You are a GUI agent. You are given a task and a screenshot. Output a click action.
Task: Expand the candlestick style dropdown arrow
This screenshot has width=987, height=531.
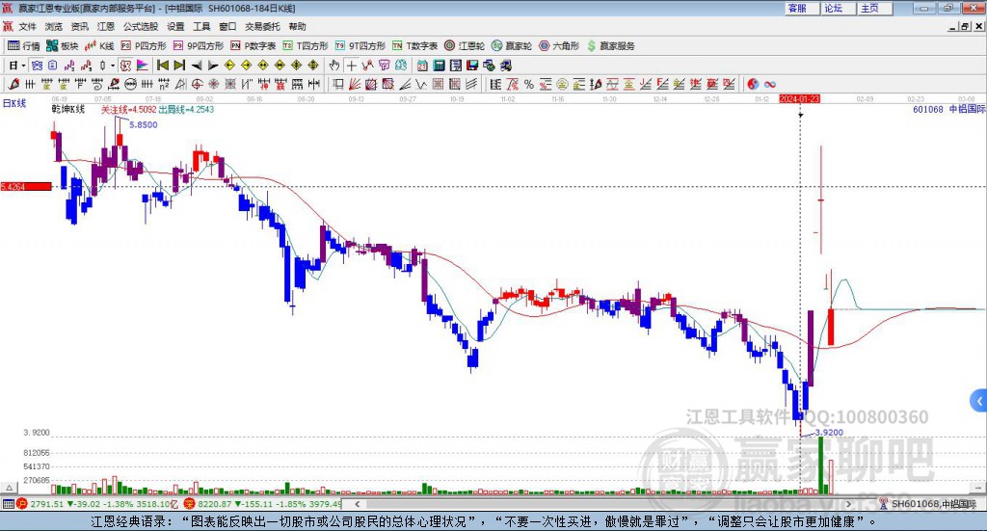click(113, 66)
